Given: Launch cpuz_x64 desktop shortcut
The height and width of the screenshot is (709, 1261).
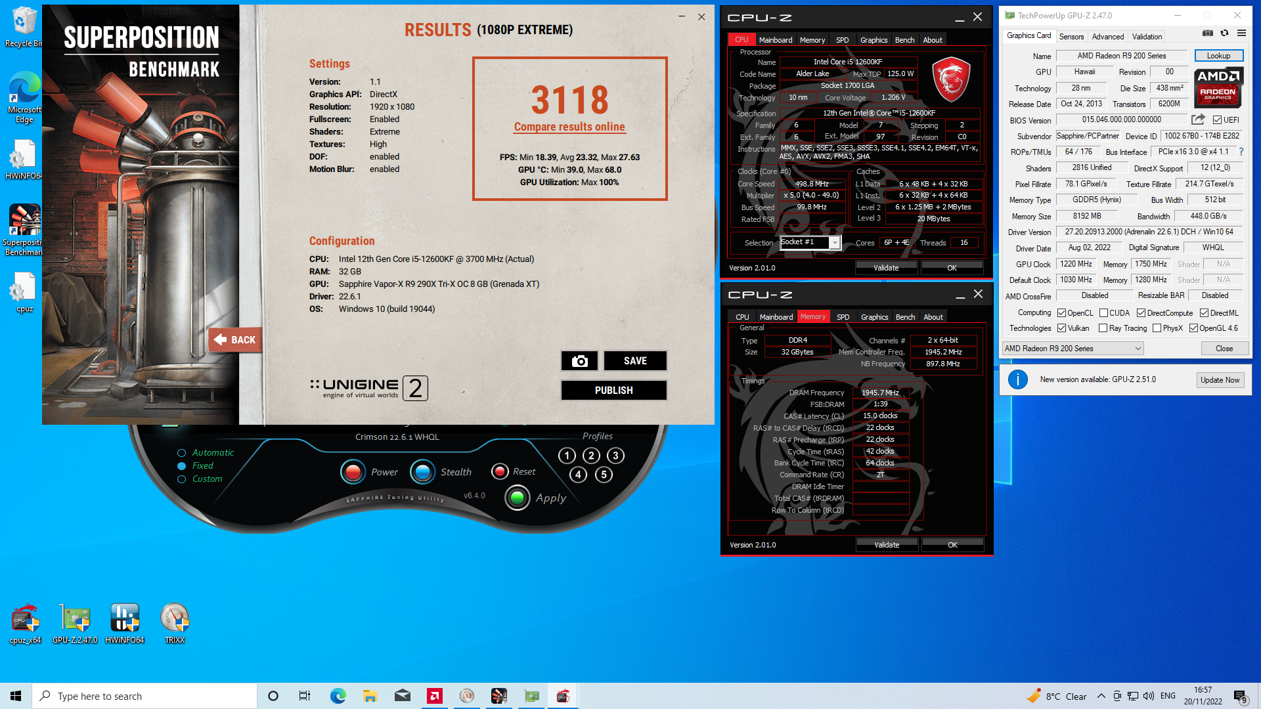Looking at the screenshot, I should [x=25, y=624].
